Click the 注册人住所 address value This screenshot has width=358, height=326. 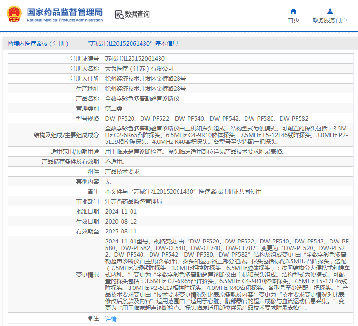point(145,79)
